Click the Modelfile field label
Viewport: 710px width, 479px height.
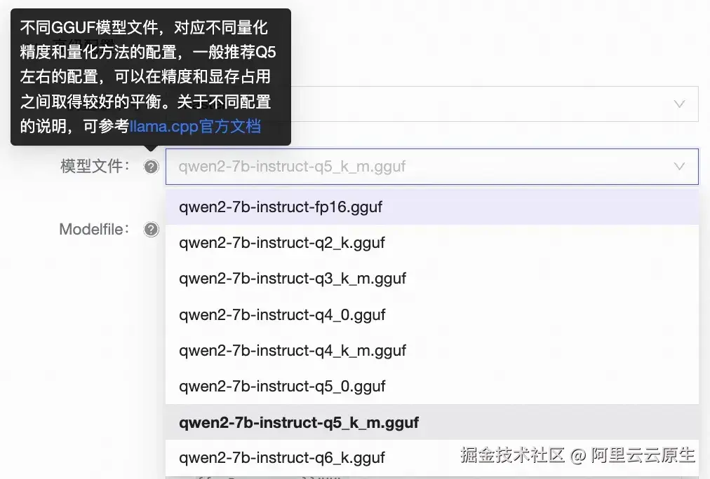[x=95, y=229]
